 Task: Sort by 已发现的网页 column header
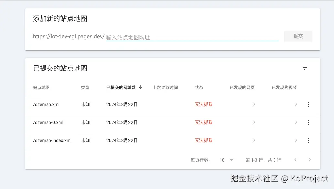pos(242,87)
